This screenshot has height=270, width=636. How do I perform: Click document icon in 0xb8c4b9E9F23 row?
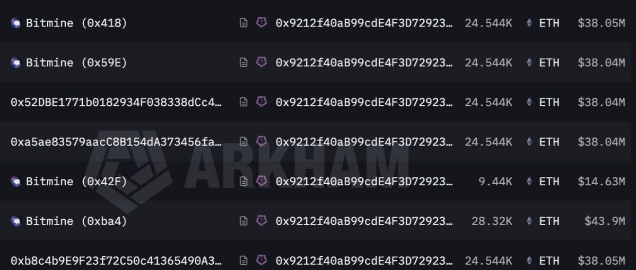pyautogui.click(x=243, y=260)
